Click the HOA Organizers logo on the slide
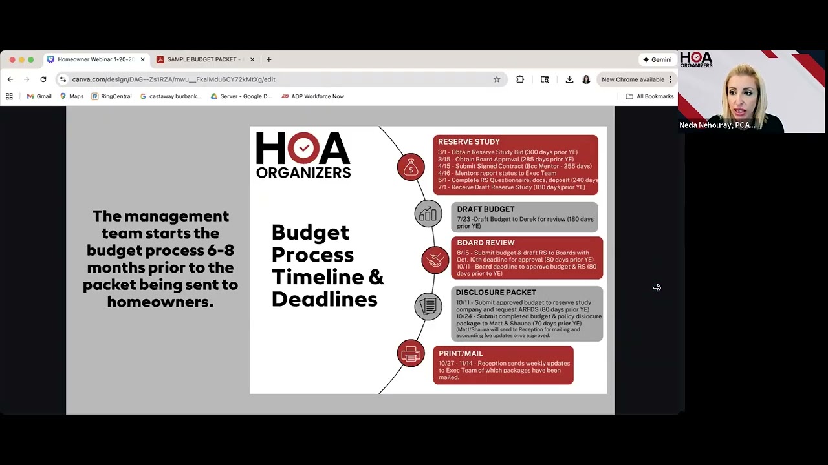Viewport: 828px width, 465px height. 303,155
